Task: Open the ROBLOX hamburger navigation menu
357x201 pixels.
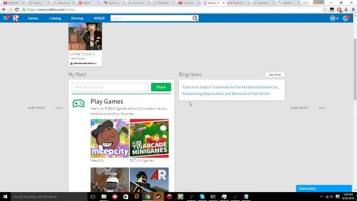Action: point(6,18)
